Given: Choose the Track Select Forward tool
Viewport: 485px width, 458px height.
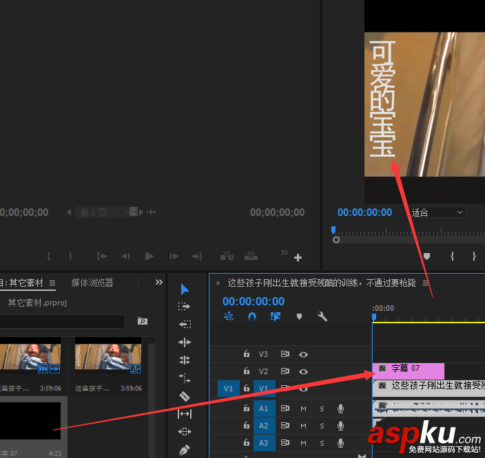Looking at the screenshot, I should click(185, 306).
